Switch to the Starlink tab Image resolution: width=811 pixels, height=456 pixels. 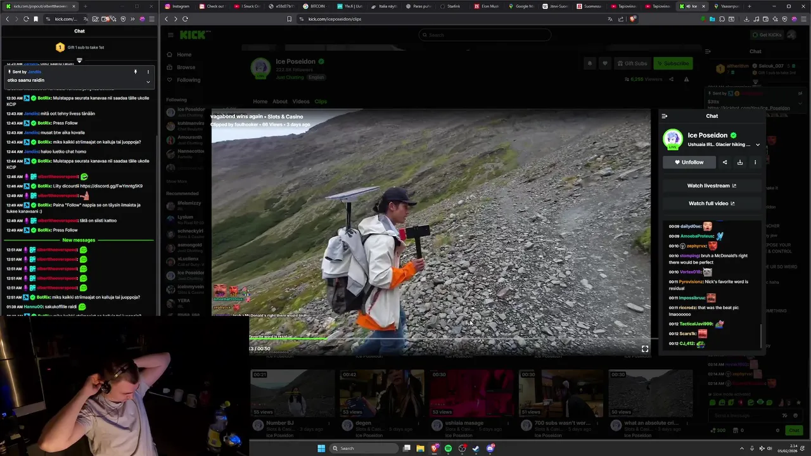click(450, 6)
